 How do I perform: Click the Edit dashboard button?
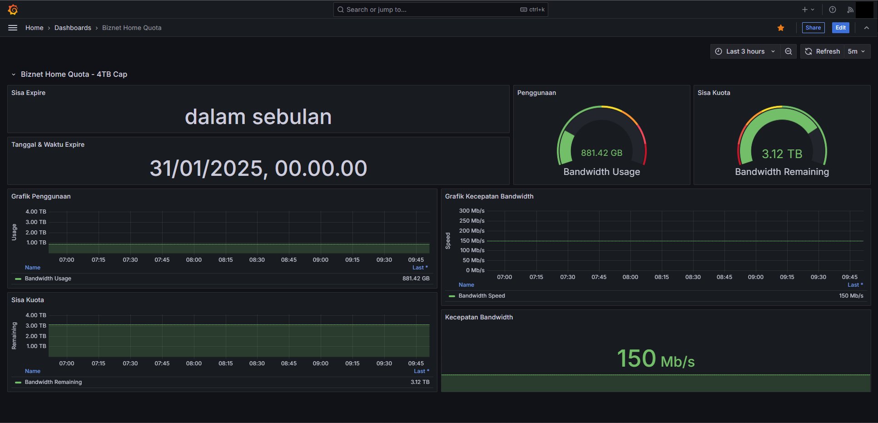coord(840,28)
